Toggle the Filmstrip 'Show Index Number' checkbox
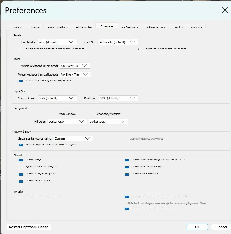The width and height of the screenshot is (231, 234). tap(127, 174)
